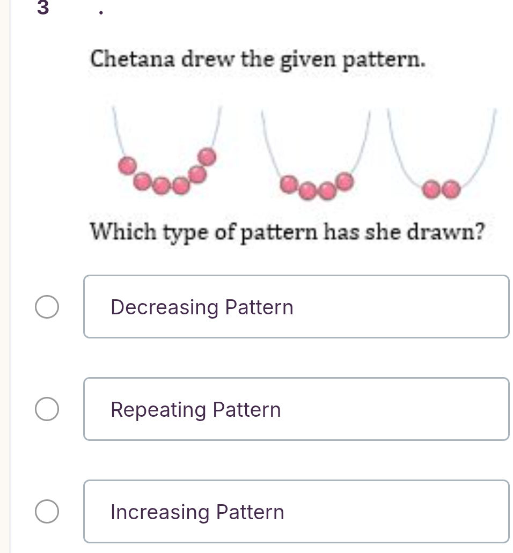513x553 pixels.
Task: Click the Repeating Pattern answer box
Action: click(297, 409)
